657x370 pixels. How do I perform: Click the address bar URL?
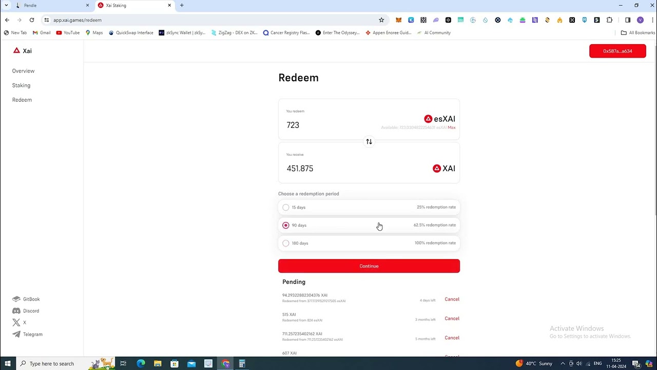point(78,20)
